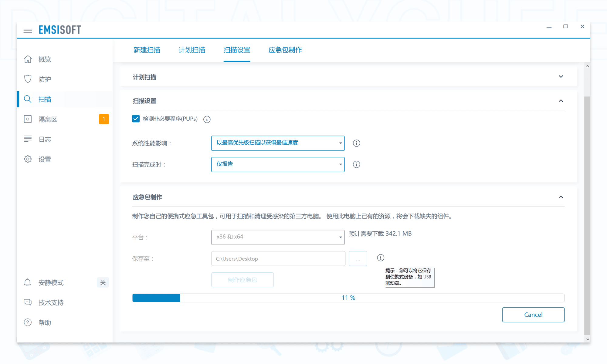
Task: Toggle 安静模式 silent mode on
Action: [103, 282]
